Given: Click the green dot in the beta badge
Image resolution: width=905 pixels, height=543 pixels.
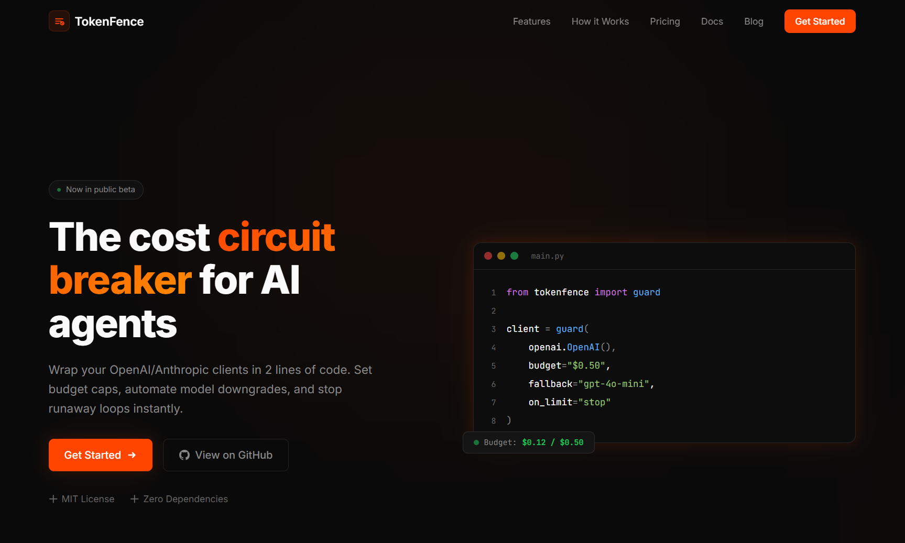Looking at the screenshot, I should [x=59, y=190].
